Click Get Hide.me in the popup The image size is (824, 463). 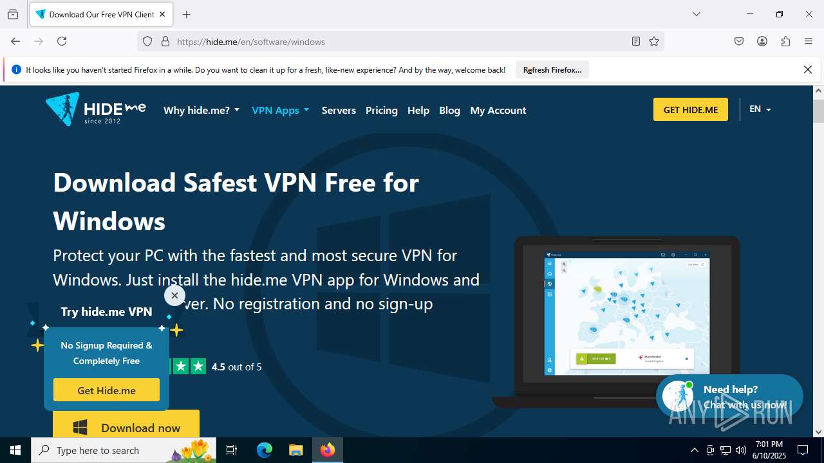coord(106,390)
